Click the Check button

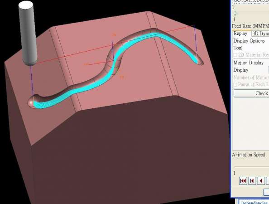(251, 93)
